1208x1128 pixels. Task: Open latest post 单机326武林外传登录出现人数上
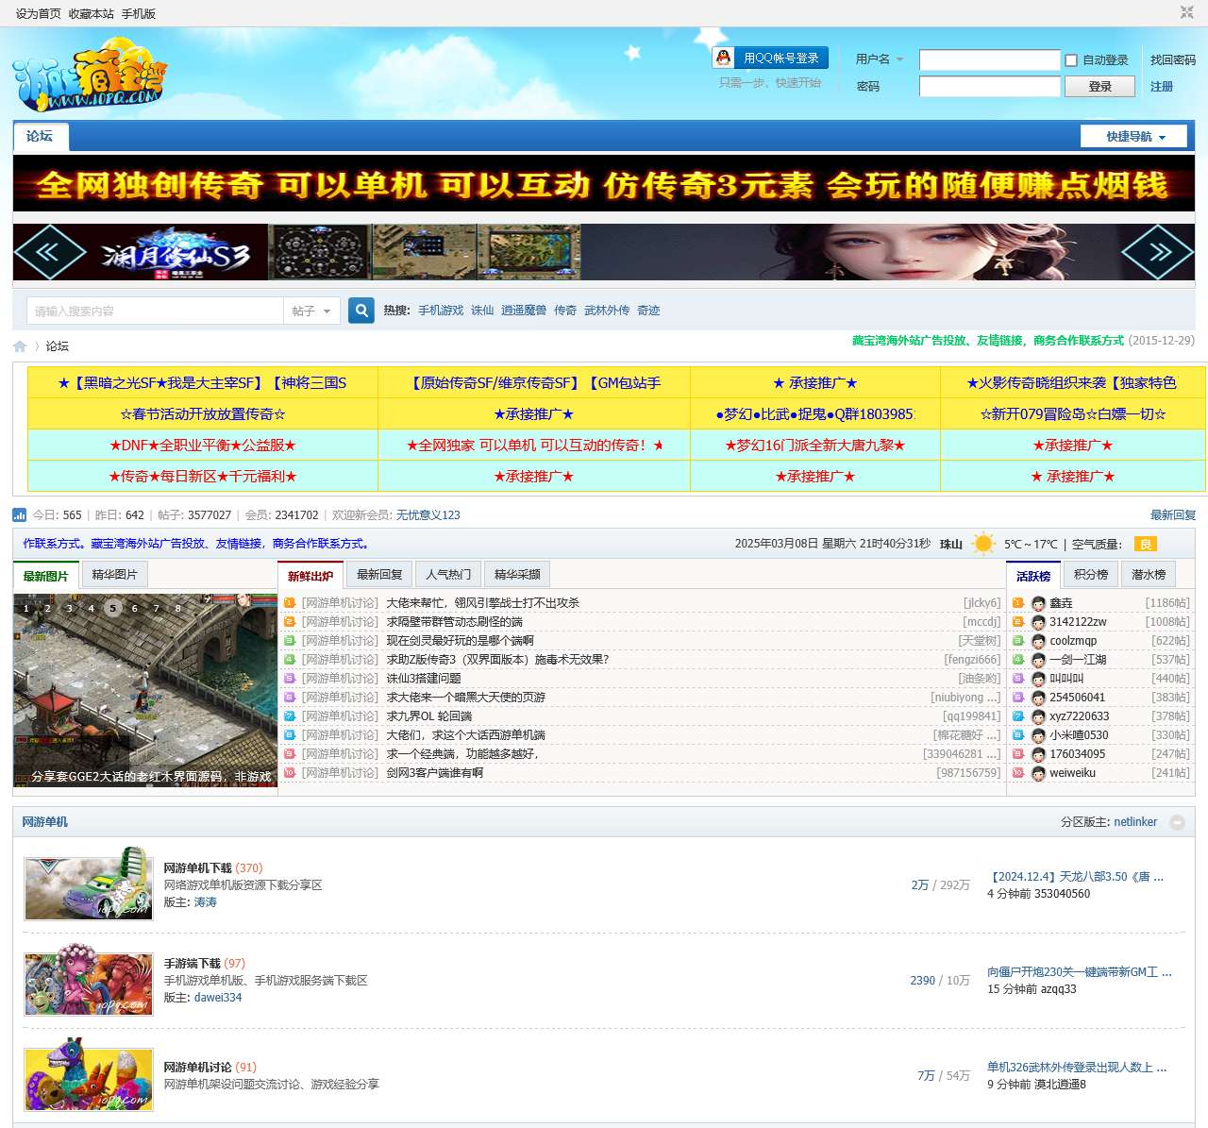(x=1077, y=1068)
